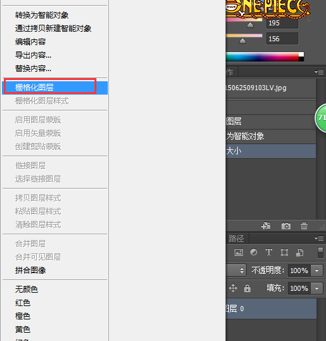Switch to the 路径 tab
326x341 pixels.
coord(237,239)
